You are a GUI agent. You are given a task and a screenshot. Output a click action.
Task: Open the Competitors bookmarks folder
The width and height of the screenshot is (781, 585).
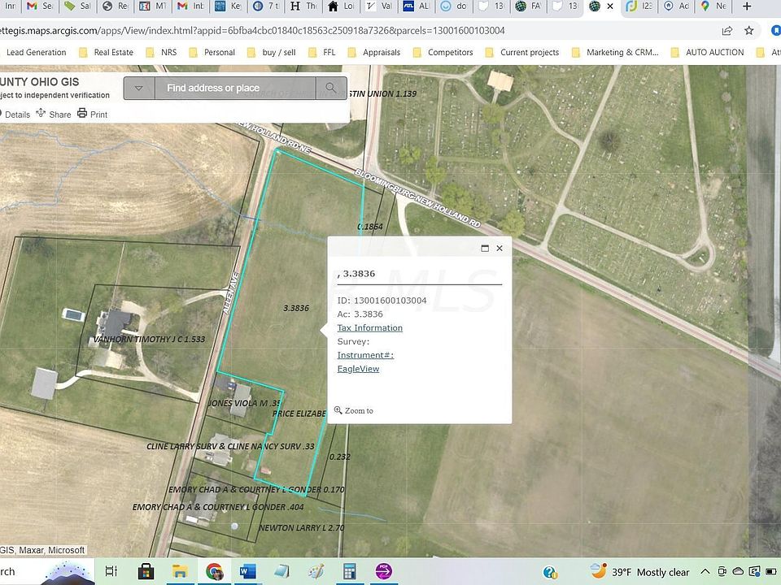coord(443,52)
